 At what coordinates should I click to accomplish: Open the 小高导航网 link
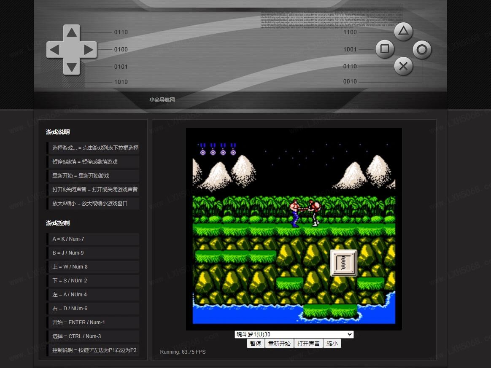tap(162, 100)
